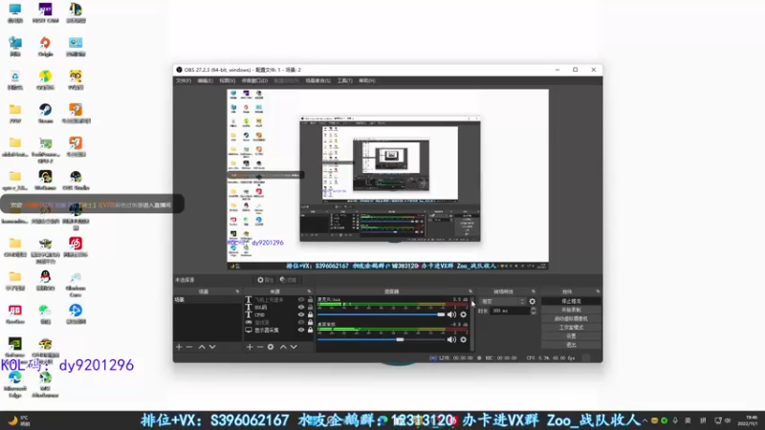765x430 pixels.
Task: Pop out the Controls dock icon
Action: [x=598, y=291]
